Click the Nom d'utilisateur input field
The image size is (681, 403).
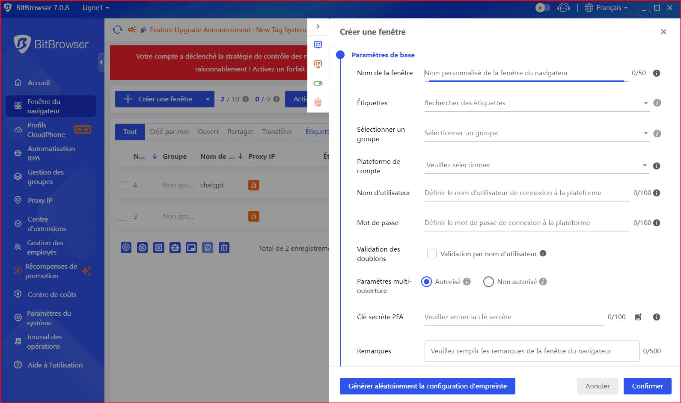pos(526,193)
